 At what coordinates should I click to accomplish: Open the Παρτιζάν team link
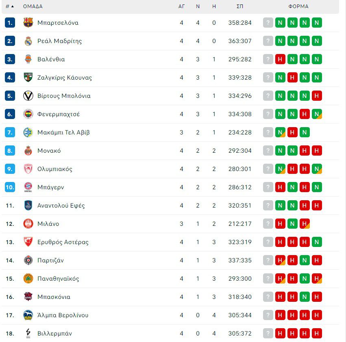[x=50, y=260]
